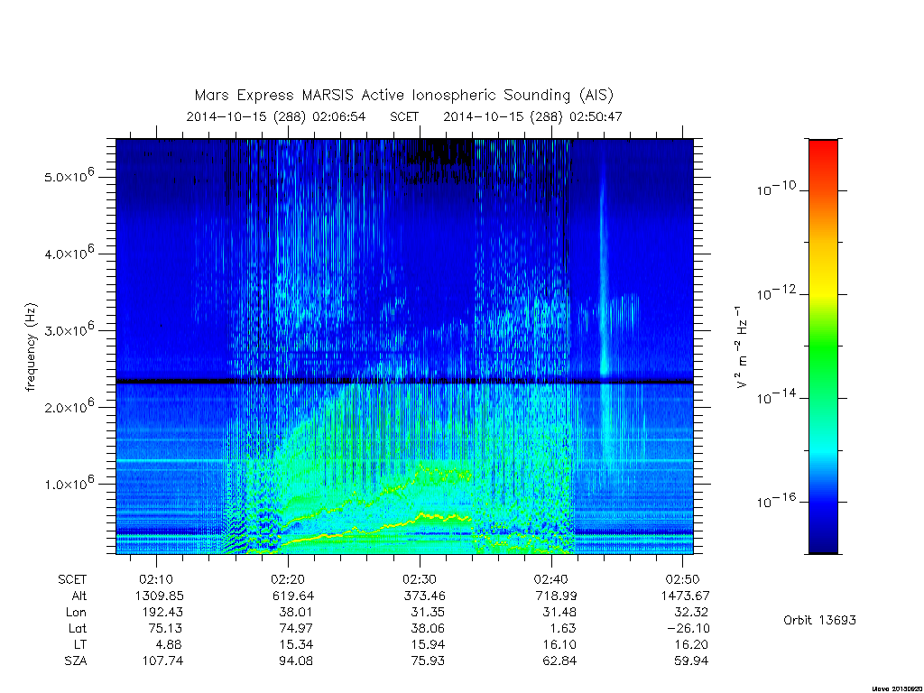Image resolution: width=924 pixels, height=693 pixels.
Task: Click the 10^-12 color bar scale label
Action: [x=776, y=293]
